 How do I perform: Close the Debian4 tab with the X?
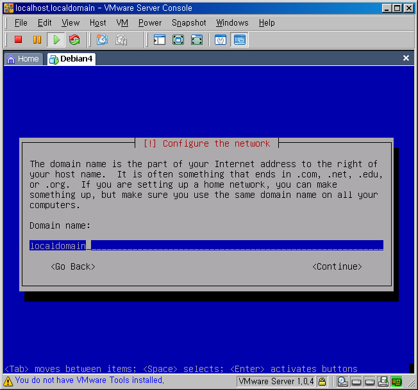pyautogui.click(x=406, y=58)
